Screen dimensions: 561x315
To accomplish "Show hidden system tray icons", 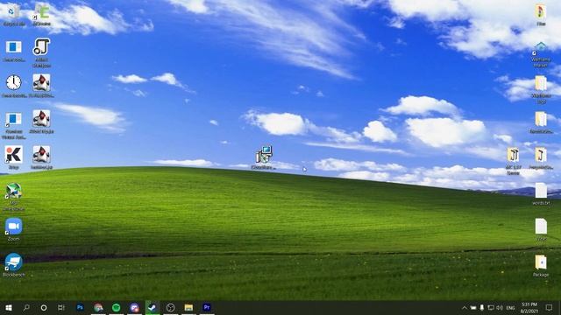I will 464,308.
